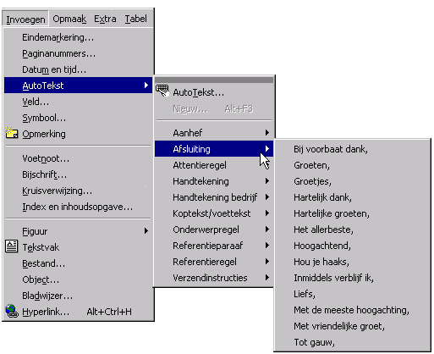
Task: Click the Hyperlink globe icon
Action: [x=12, y=311]
